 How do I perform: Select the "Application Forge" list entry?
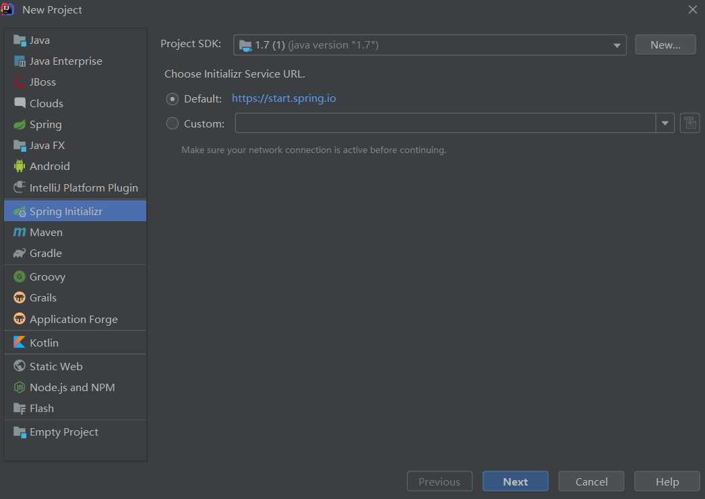(x=75, y=319)
